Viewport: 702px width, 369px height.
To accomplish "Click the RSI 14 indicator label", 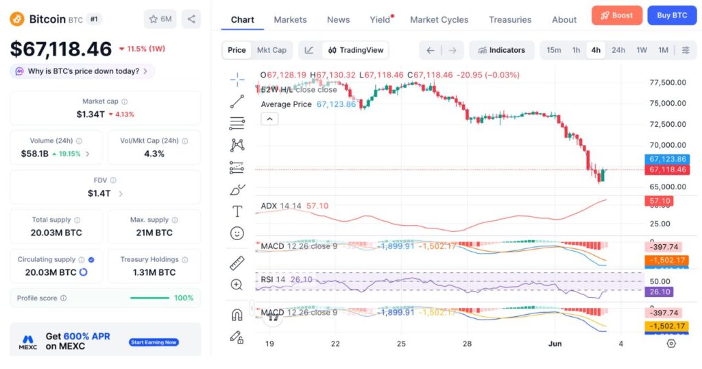I will pos(273,279).
